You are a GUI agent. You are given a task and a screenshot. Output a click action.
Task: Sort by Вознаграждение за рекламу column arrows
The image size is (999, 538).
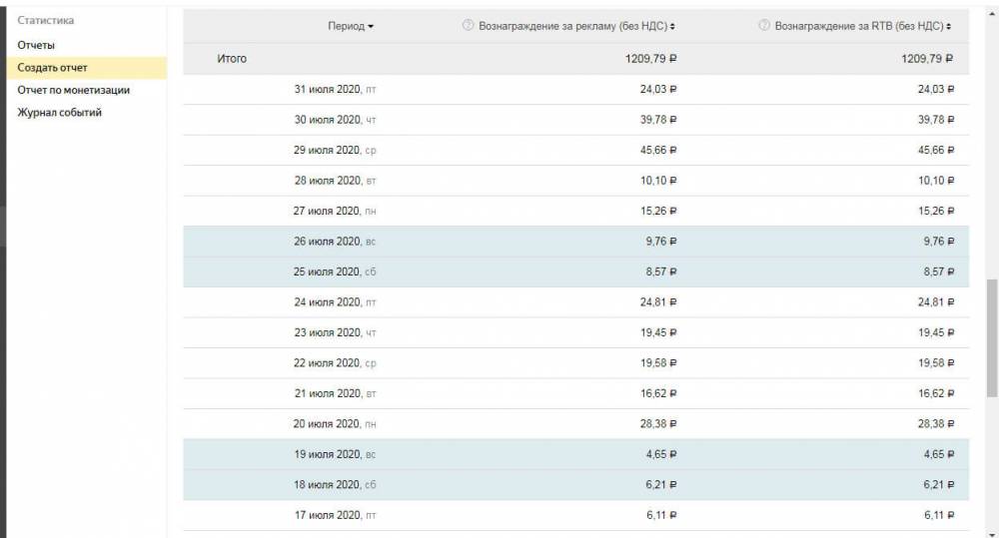[x=673, y=27]
